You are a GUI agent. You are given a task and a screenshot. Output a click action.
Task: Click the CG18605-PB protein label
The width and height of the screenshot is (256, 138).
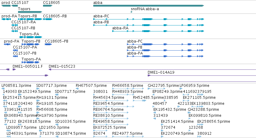(x=57, y=41)
